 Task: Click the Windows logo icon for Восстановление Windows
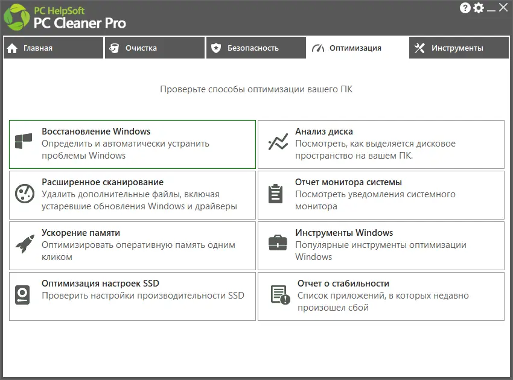point(24,141)
